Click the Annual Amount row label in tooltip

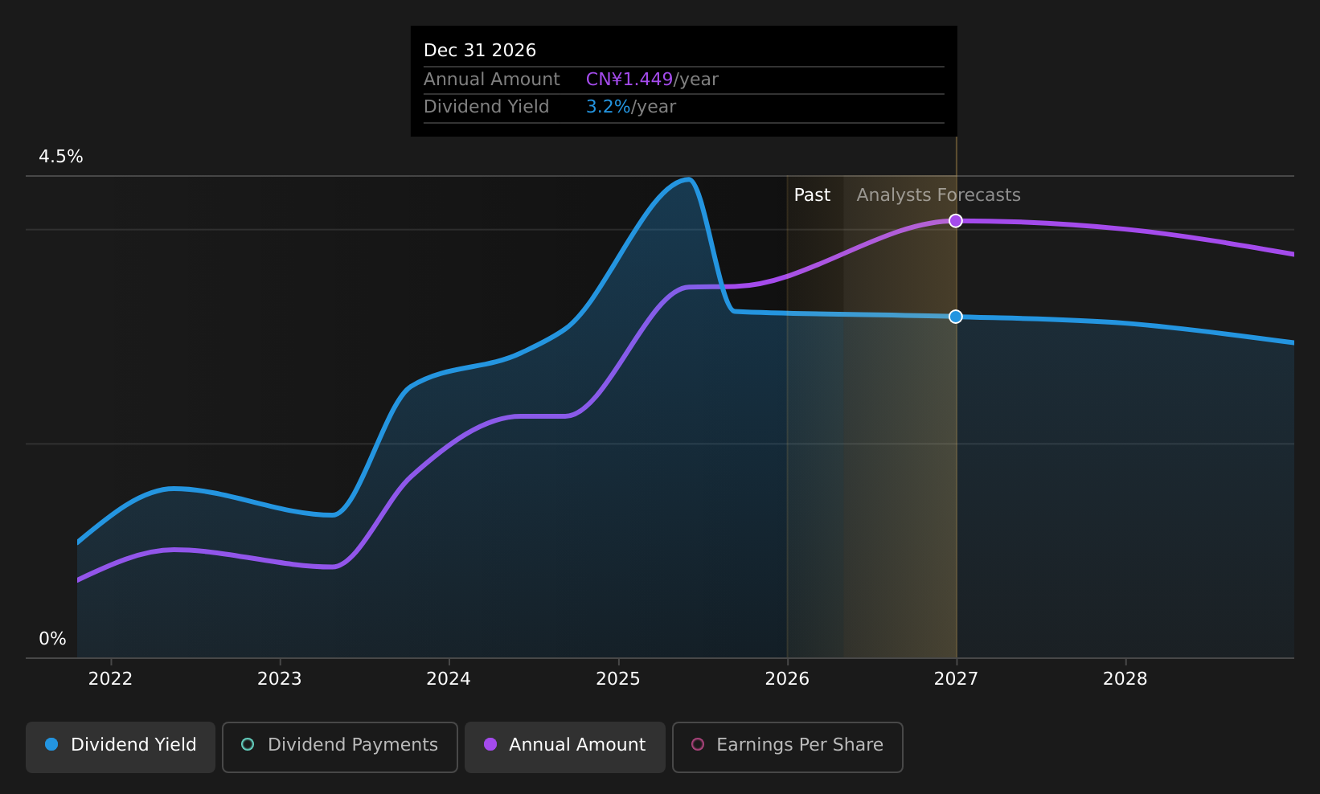click(x=492, y=80)
